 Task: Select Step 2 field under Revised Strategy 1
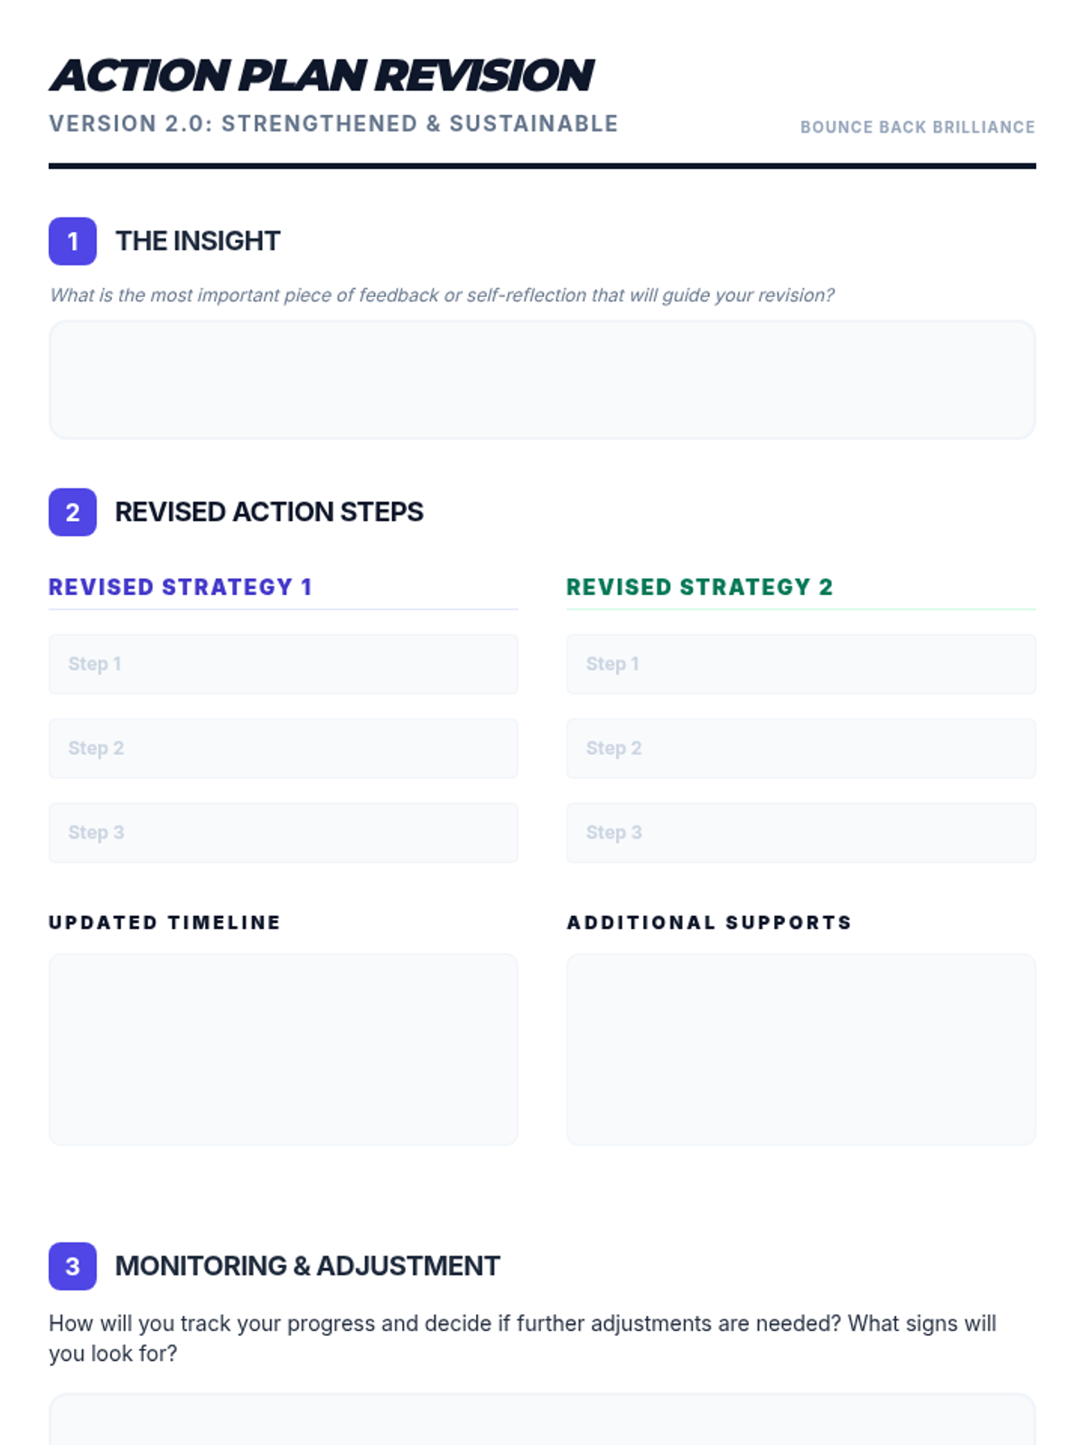tap(284, 749)
